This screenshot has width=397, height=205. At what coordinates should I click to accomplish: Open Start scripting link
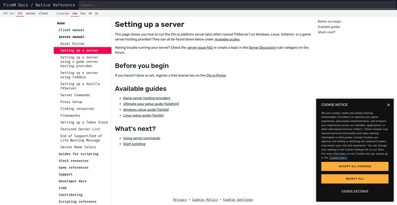point(134,144)
